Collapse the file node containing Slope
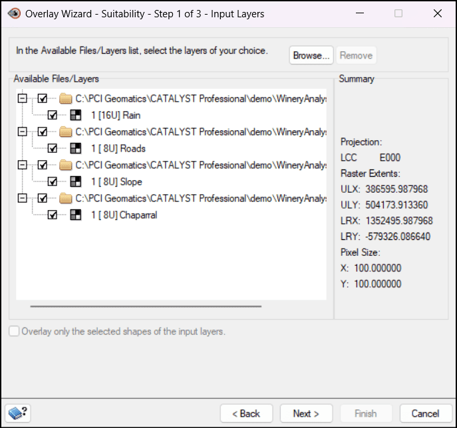Viewport: 457px width, 428px height. click(x=22, y=165)
